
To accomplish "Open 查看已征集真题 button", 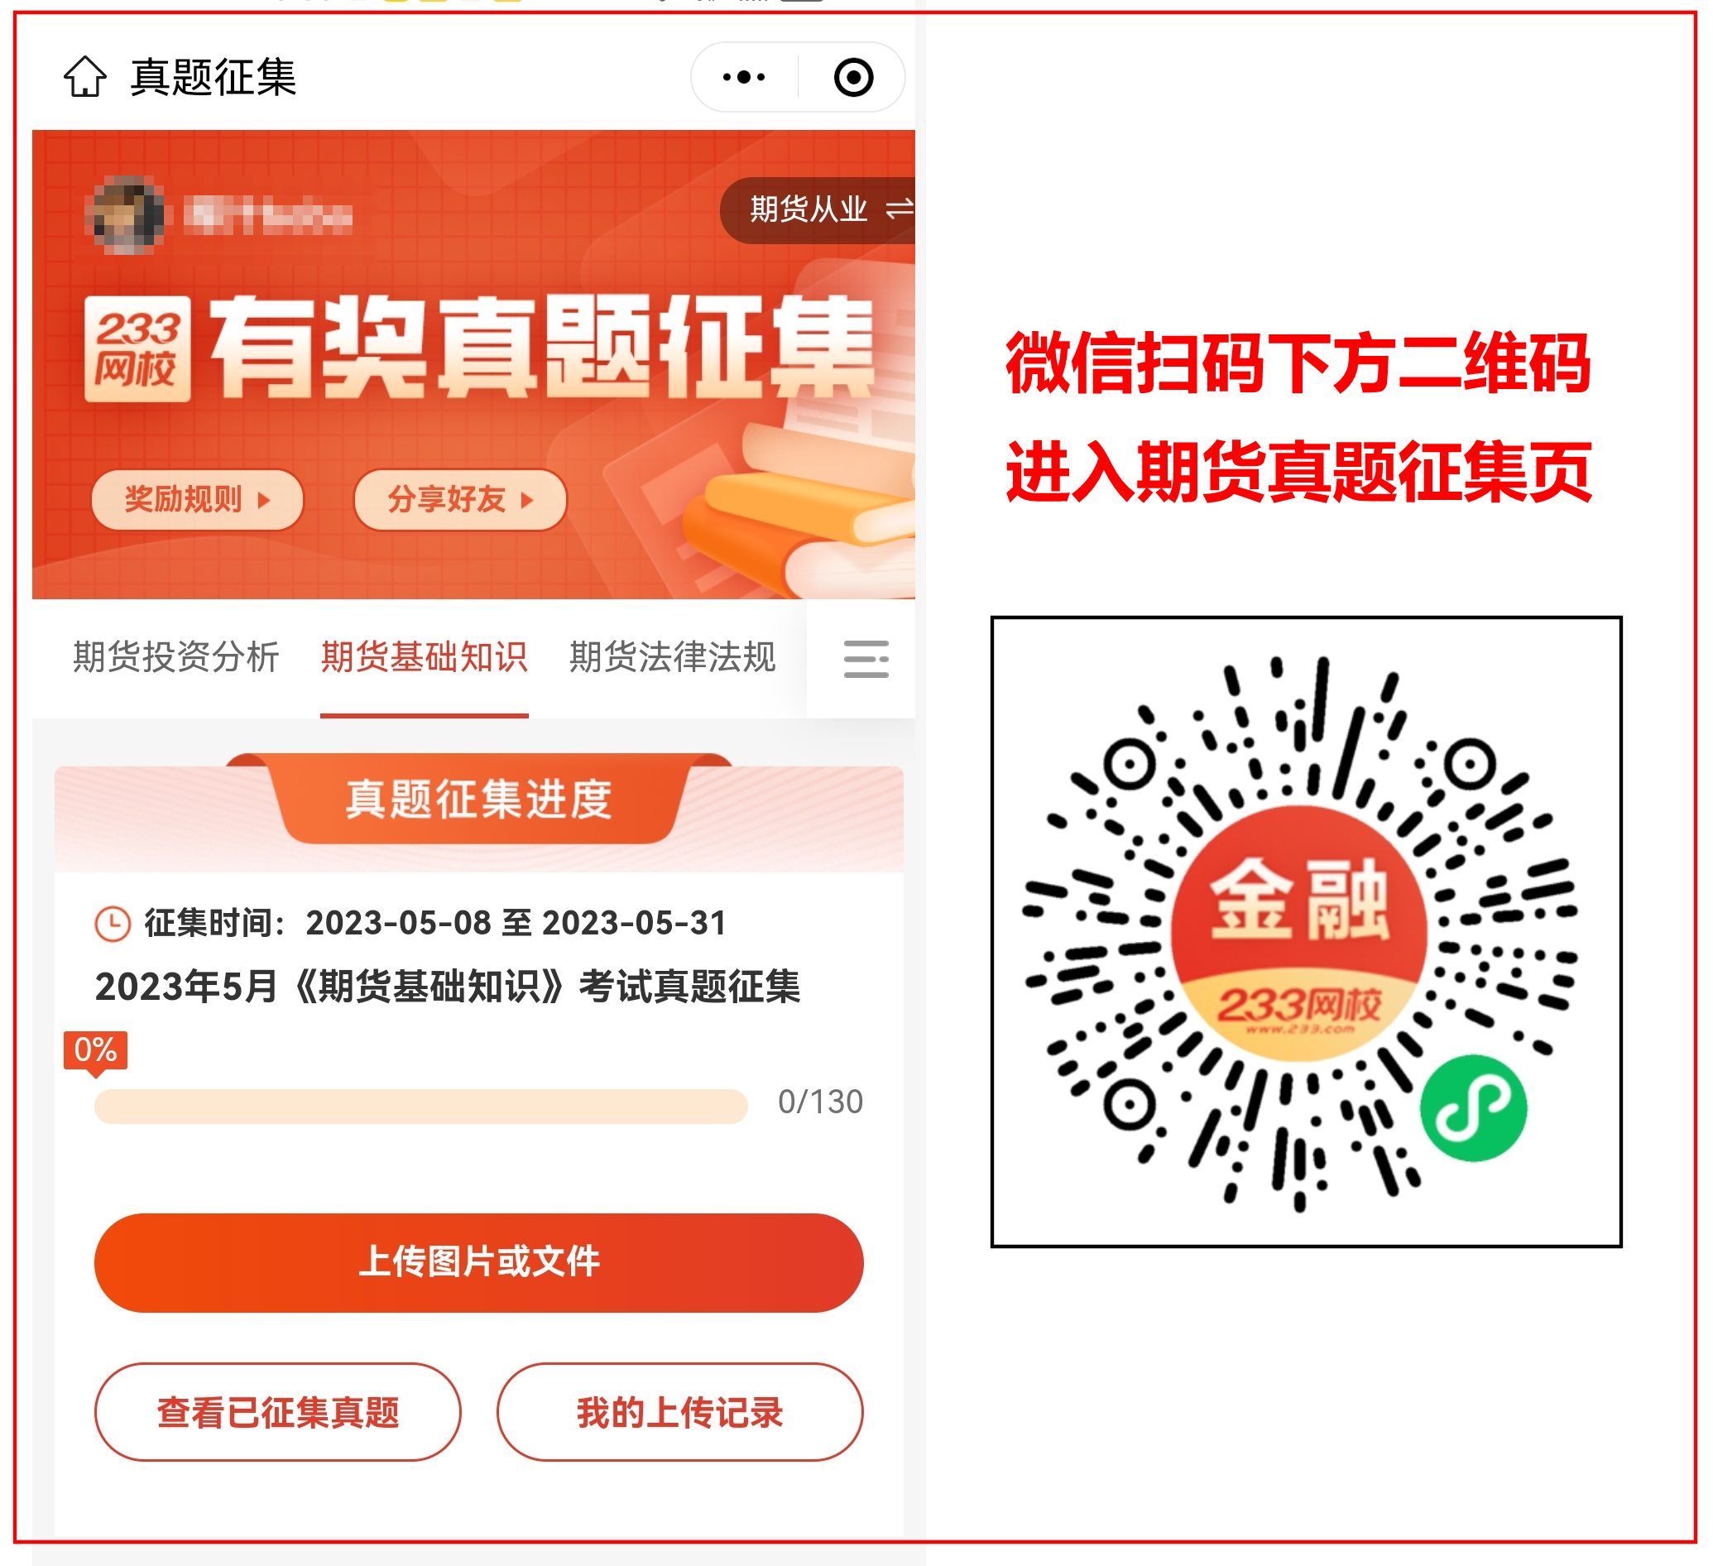I will pyautogui.click(x=278, y=1412).
